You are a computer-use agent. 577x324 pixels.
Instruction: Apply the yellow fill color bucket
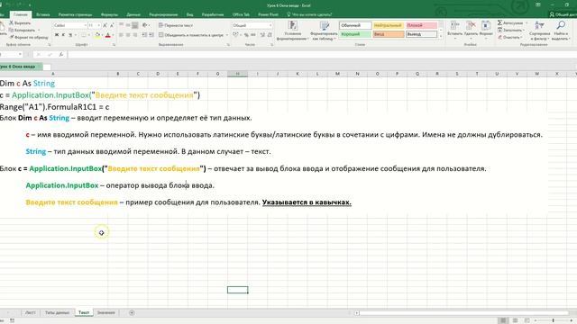pos(97,35)
